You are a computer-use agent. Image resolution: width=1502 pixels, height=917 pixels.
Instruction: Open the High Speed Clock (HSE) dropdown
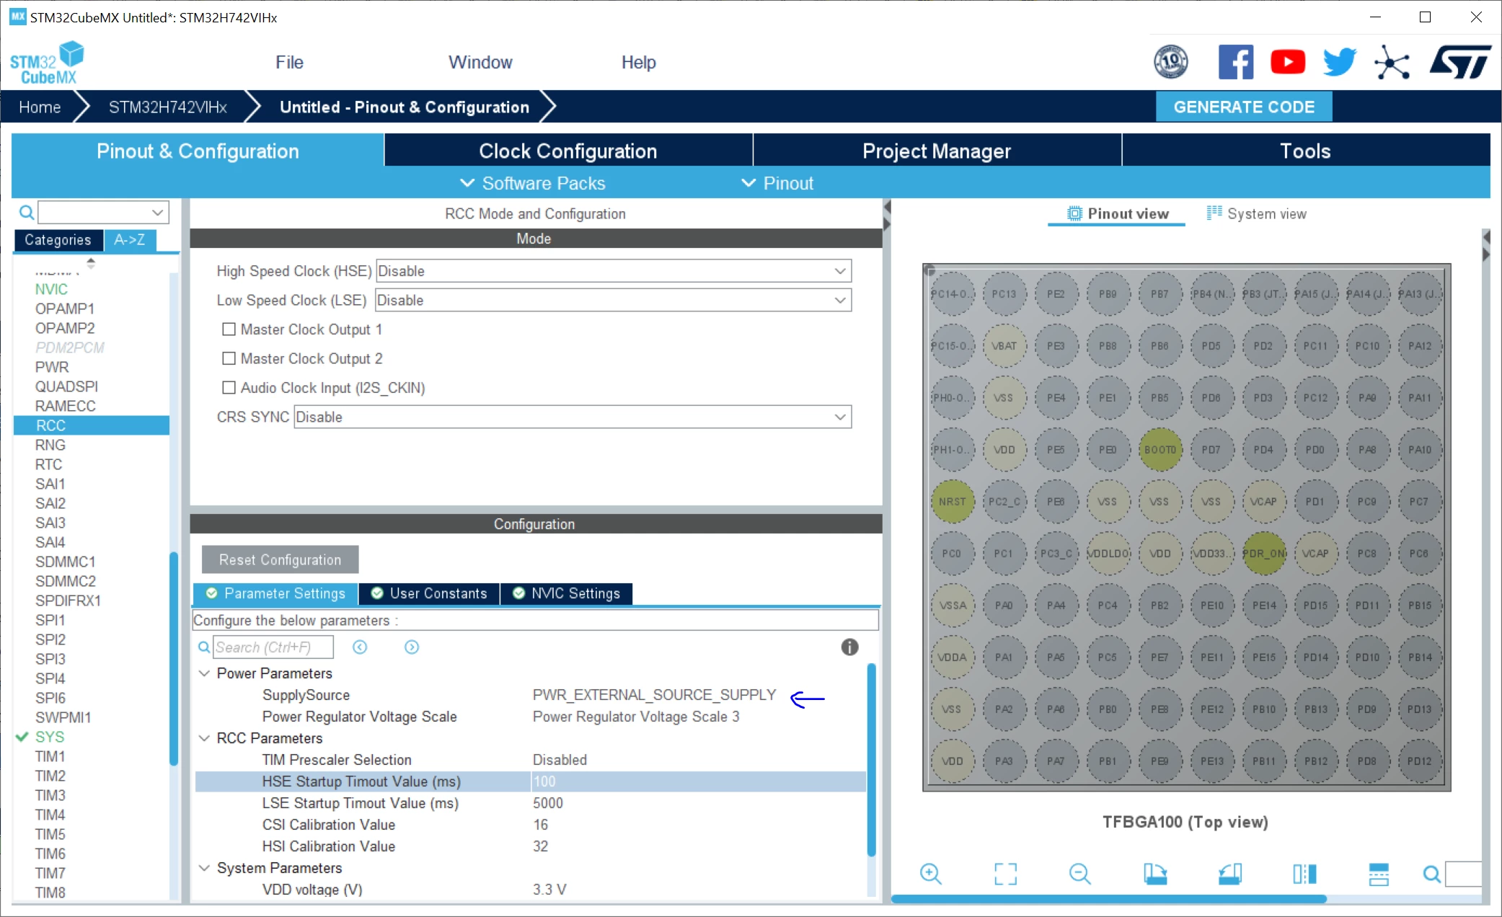coord(614,271)
